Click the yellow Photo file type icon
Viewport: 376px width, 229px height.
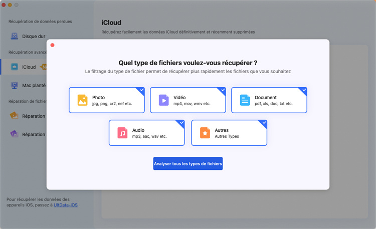coord(83,100)
